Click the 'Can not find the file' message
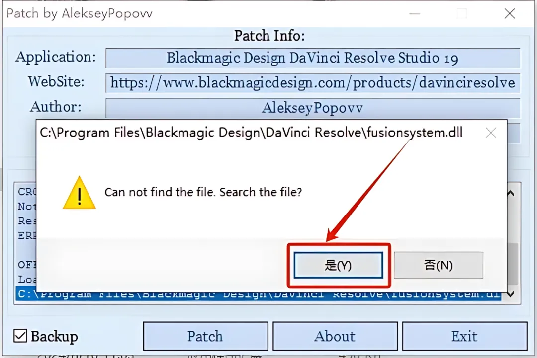The height and width of the screenshot is (358, 537). click(203, 192)
